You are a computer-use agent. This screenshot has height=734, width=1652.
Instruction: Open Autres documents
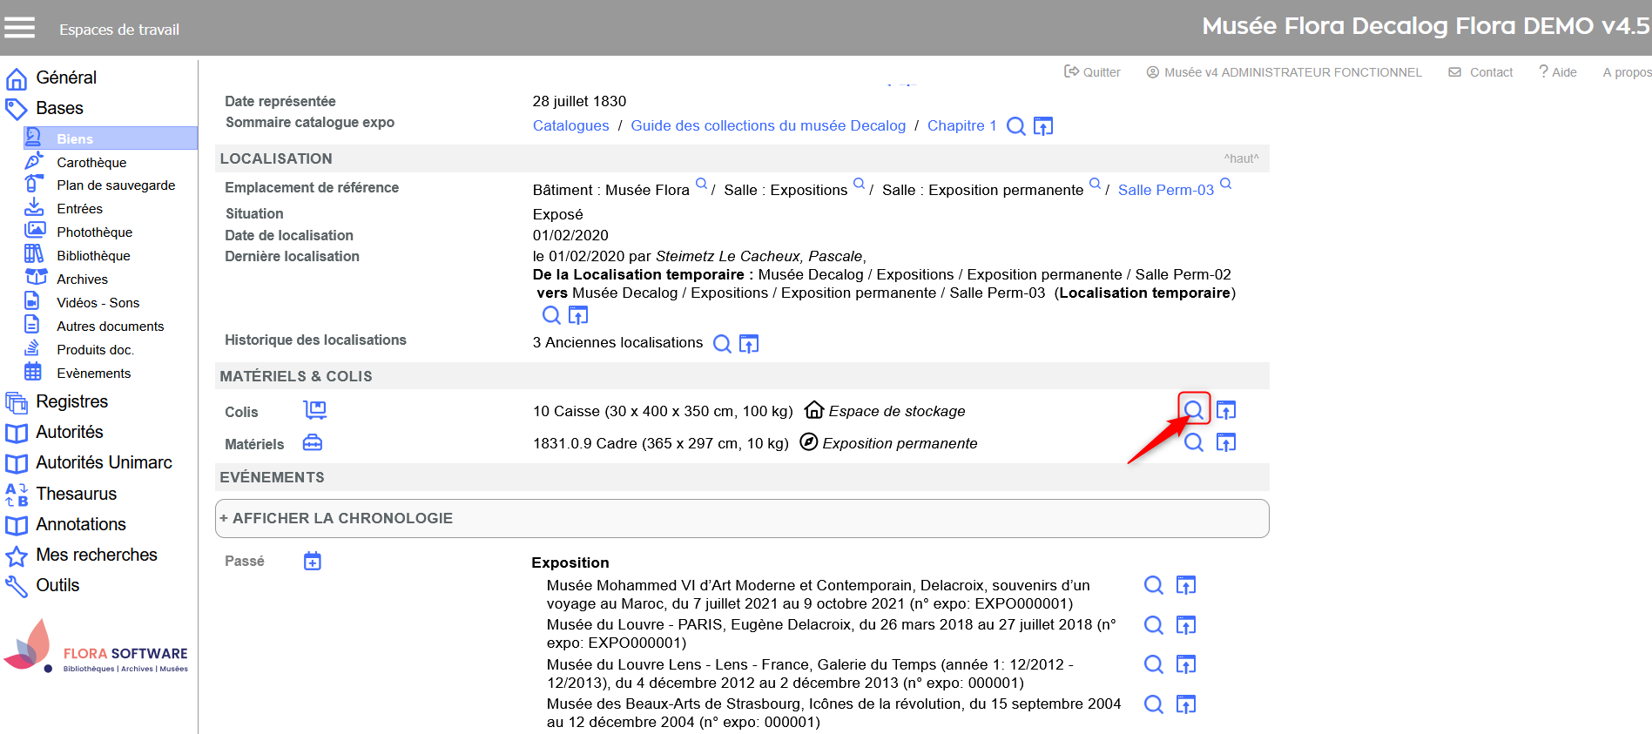click(110, 327)
